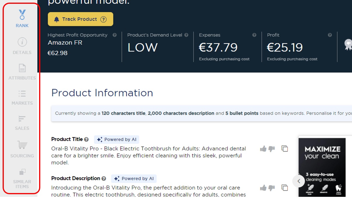Viewport: 352px width, 198px height.
Task: Click the help icon beside Product's Demand Level
Action: tap(187, 35)
